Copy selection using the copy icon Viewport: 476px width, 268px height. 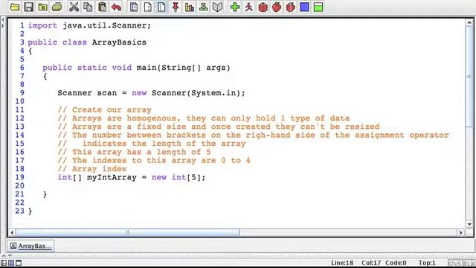pyautogui.click(x=88, y=7)
